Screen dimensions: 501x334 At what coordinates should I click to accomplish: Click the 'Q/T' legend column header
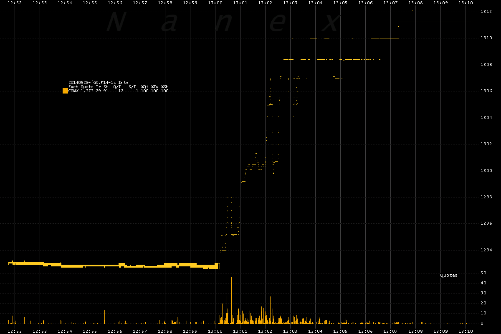[x=117, y=86]
